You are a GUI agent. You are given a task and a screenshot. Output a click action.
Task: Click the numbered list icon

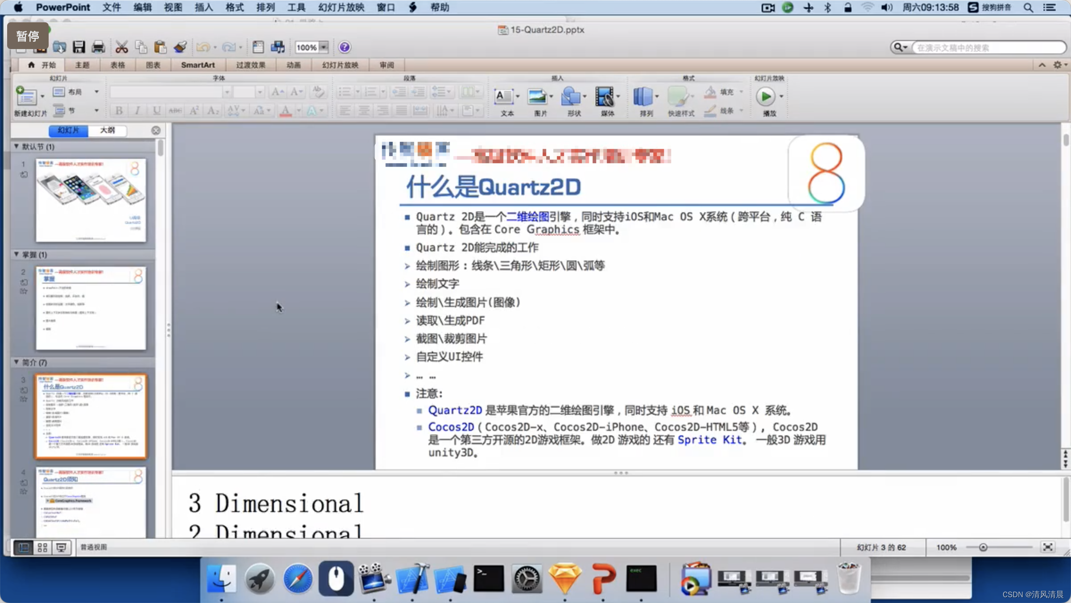[370, 92]
